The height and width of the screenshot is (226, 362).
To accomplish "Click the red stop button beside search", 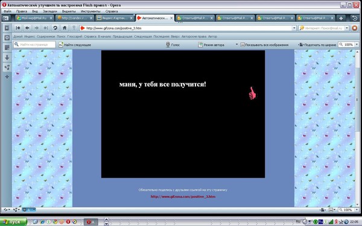I will pyautogui.click(x=355, y=28).
